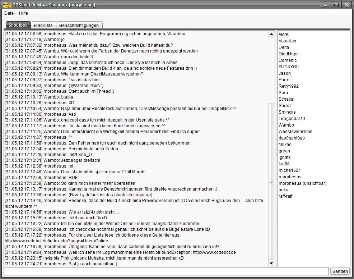Viewport: 354px width, 279px height.
Task: Open the Hilfe menu
Action: 23,13
